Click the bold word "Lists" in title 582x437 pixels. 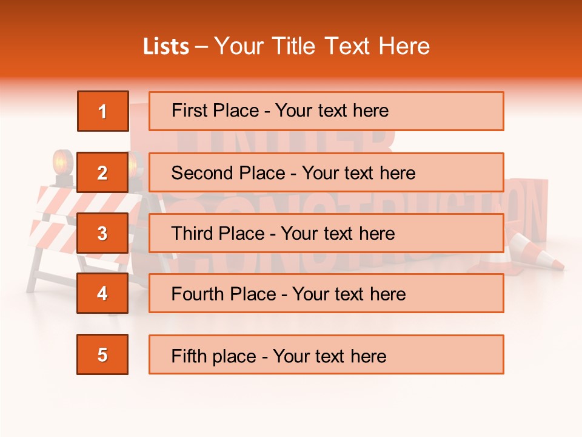point(166,47)
